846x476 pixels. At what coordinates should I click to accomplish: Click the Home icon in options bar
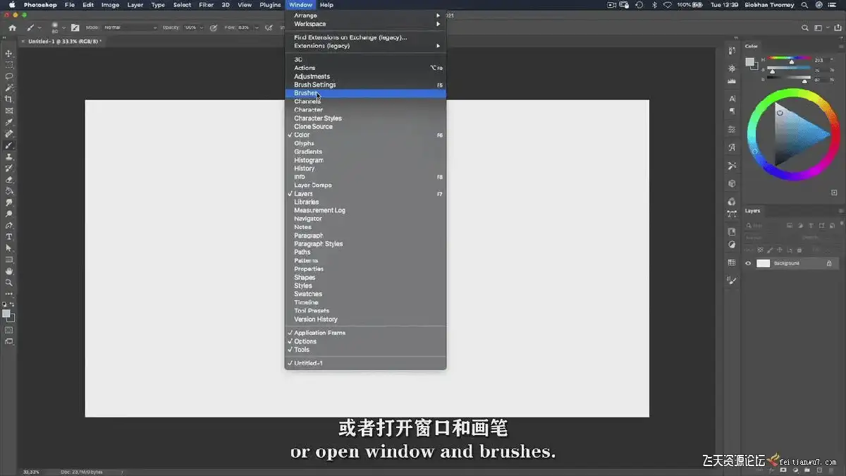12,28
